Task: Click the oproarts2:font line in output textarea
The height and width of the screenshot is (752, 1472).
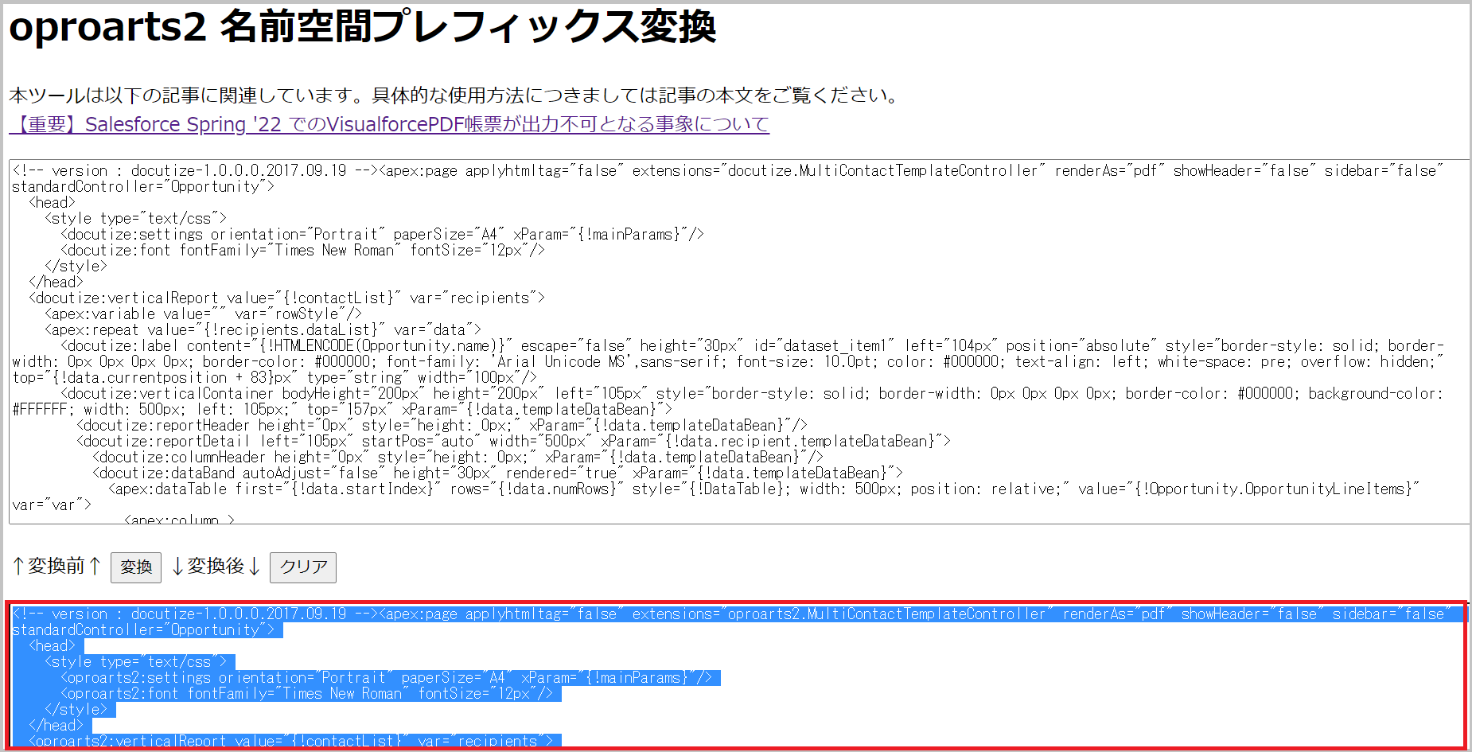Action: (310, 694)
